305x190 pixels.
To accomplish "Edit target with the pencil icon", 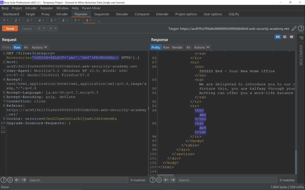I will pos(294,29).
